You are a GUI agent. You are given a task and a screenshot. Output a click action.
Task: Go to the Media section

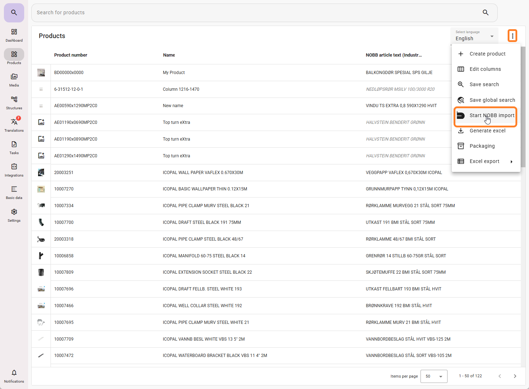pyautogui.click(x=14, y=80)
